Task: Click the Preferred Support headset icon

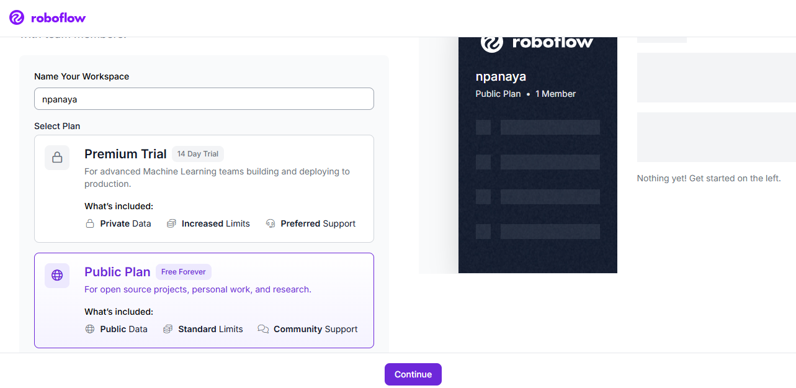Action: coord(271,223)
